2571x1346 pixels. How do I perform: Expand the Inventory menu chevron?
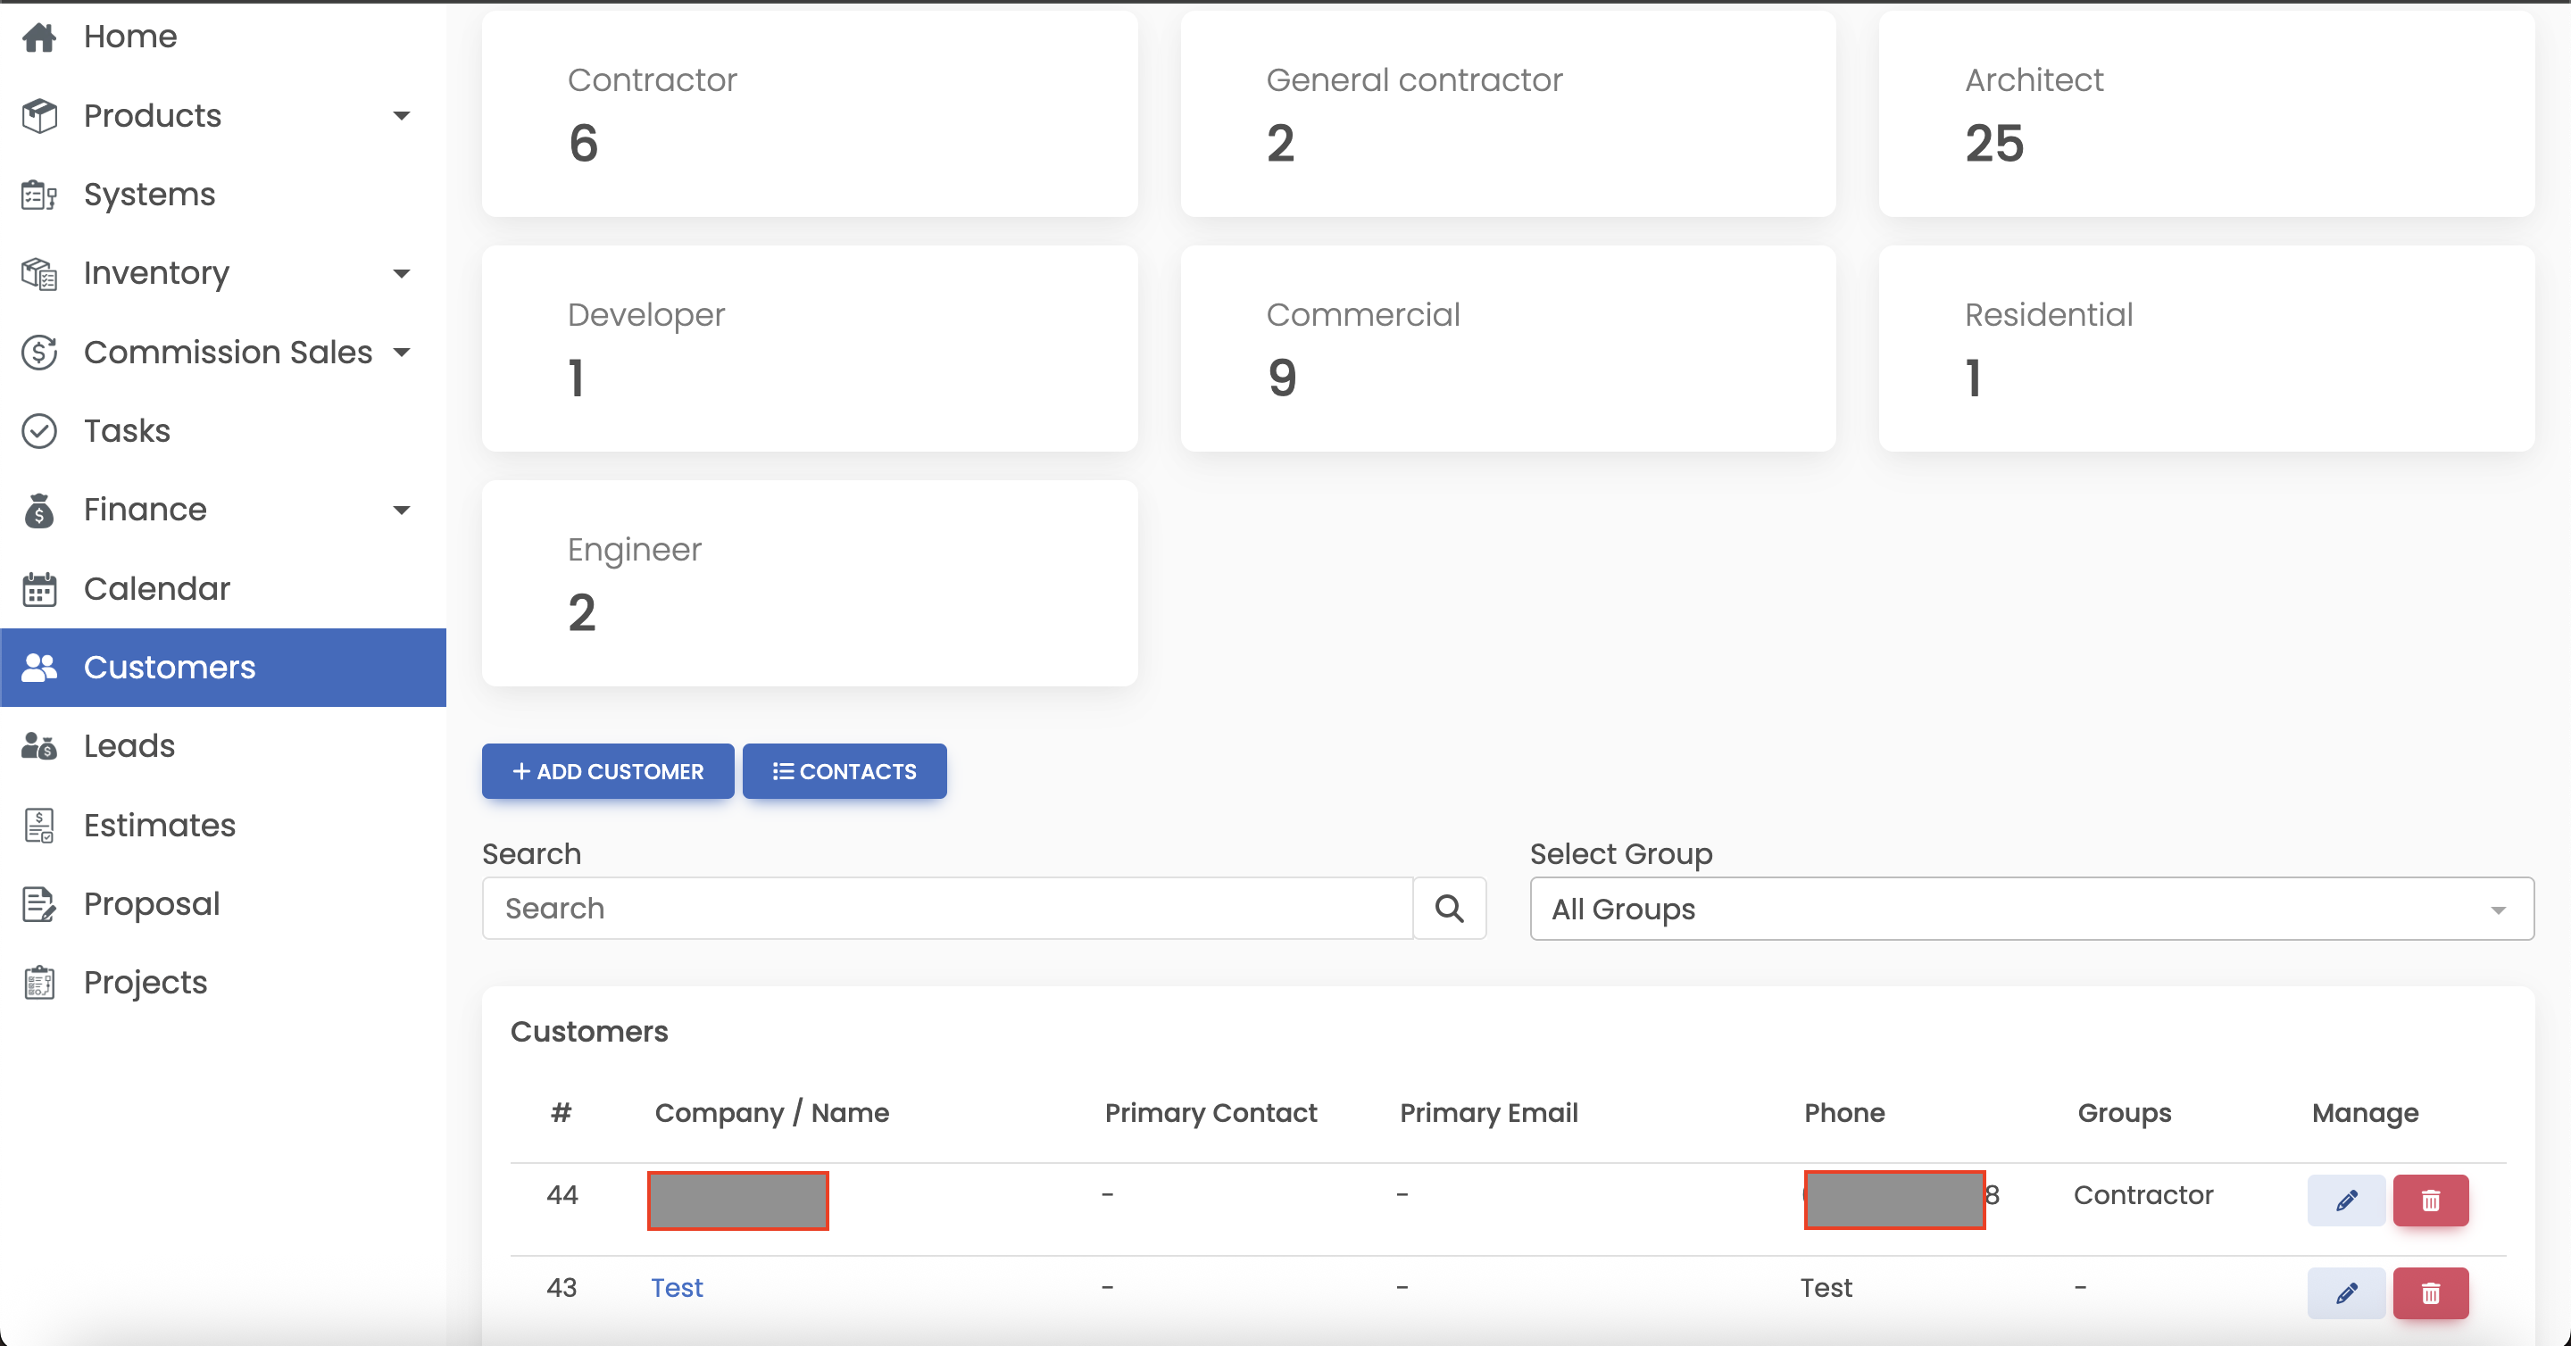pos(403,272)
